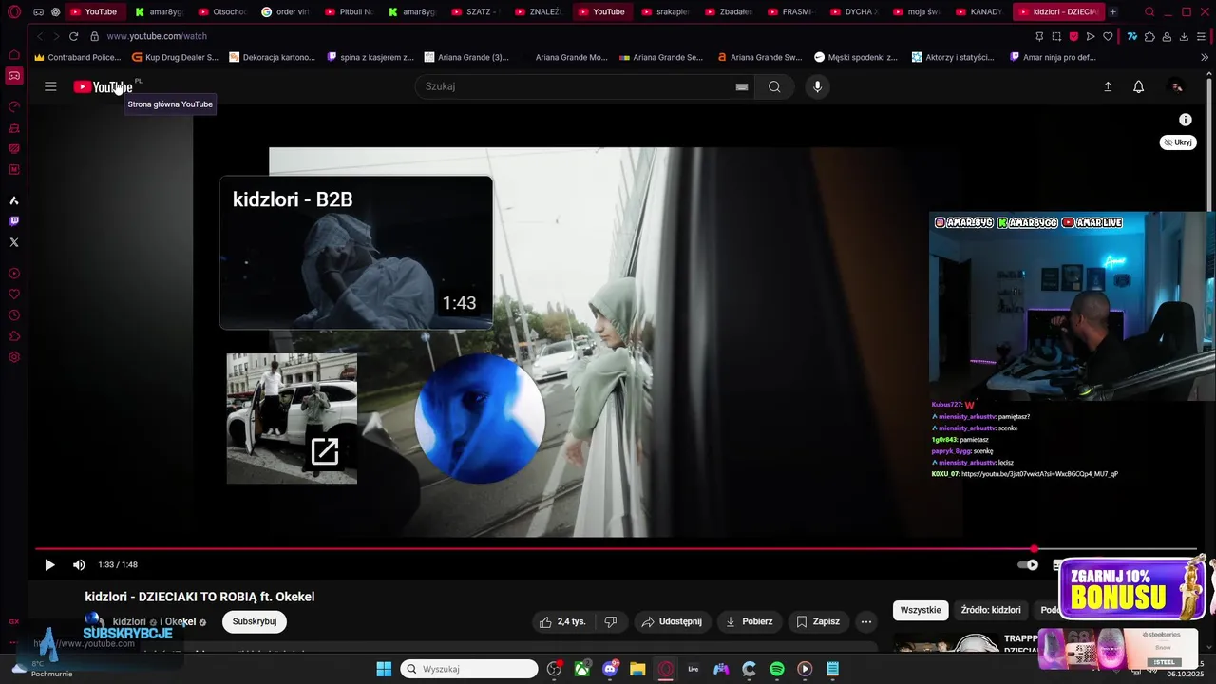Image resolution: width=1216 pixels, height=684 pixels.
Task: Open Xbox app from taskbar
Action: click(x=581, y=669)
